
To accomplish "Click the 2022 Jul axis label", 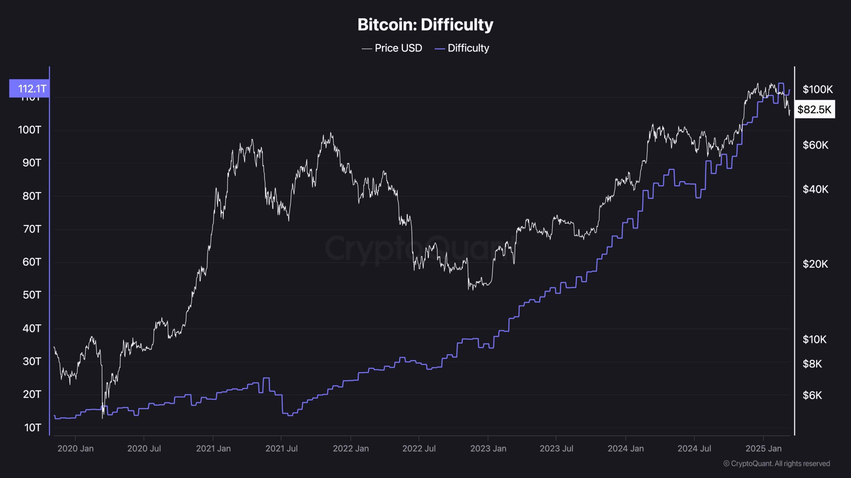I will 419,448.
